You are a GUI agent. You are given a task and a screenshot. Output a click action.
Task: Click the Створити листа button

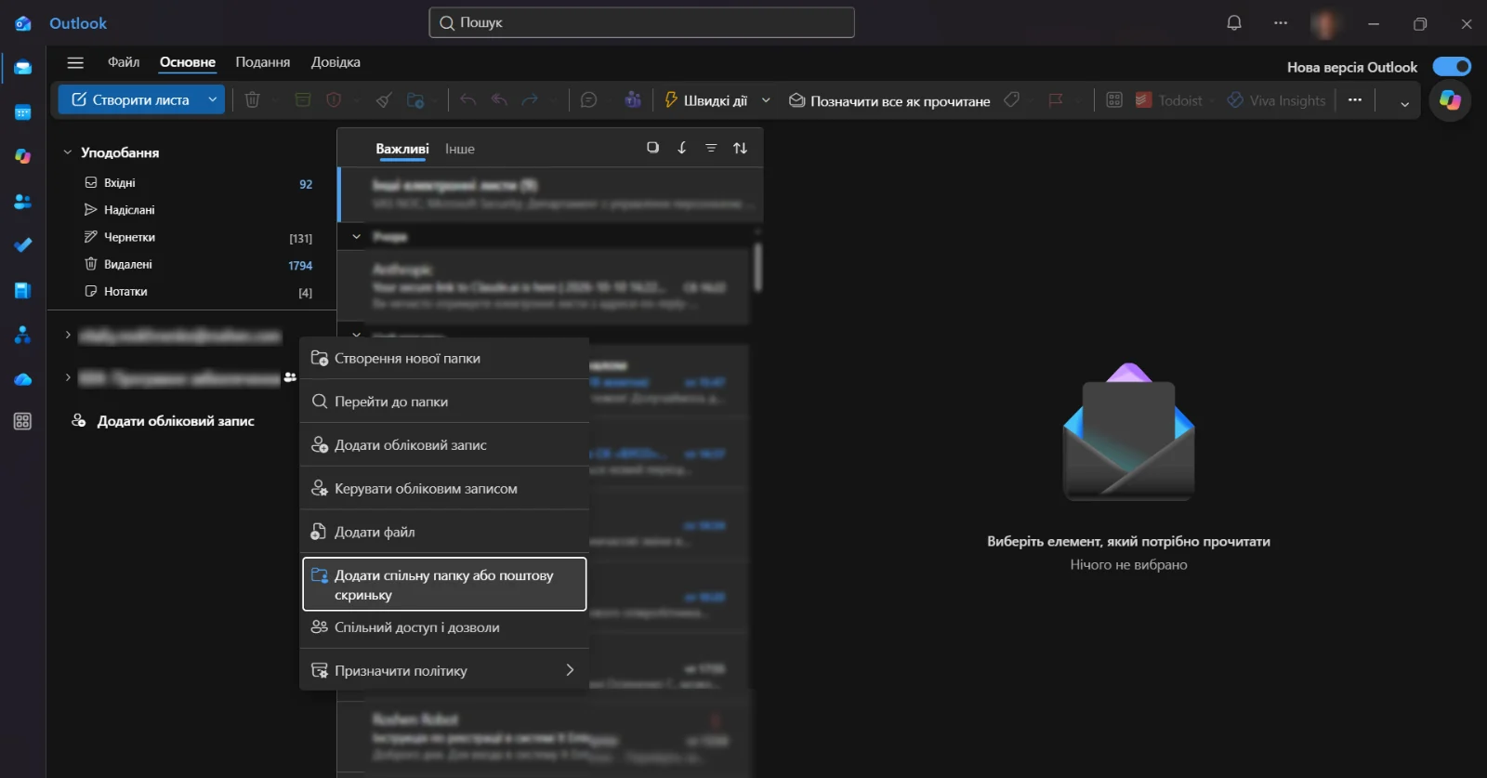[131, 100]
